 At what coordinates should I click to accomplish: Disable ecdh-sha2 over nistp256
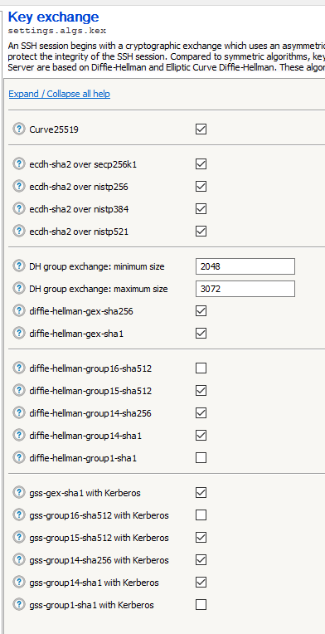[x=201, y=186]
